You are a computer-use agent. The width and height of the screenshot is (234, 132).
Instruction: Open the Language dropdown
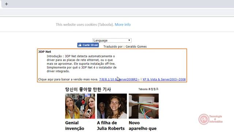point(112,40)
